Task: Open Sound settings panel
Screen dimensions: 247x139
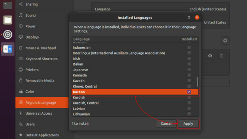Action: tap(42, 15)
